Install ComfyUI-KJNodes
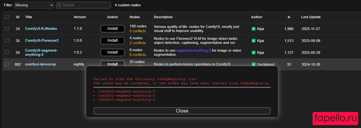The image size is (361, 128). point(113,29)
